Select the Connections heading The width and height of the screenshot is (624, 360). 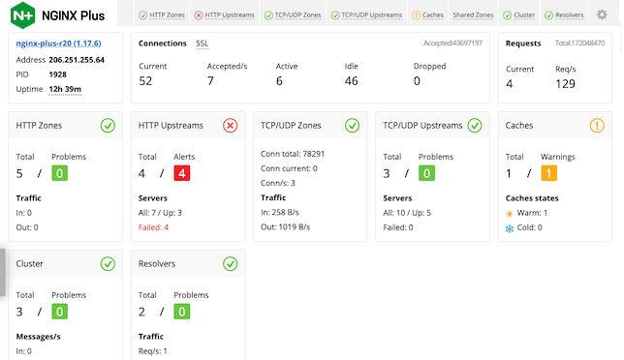coord(163,44)
